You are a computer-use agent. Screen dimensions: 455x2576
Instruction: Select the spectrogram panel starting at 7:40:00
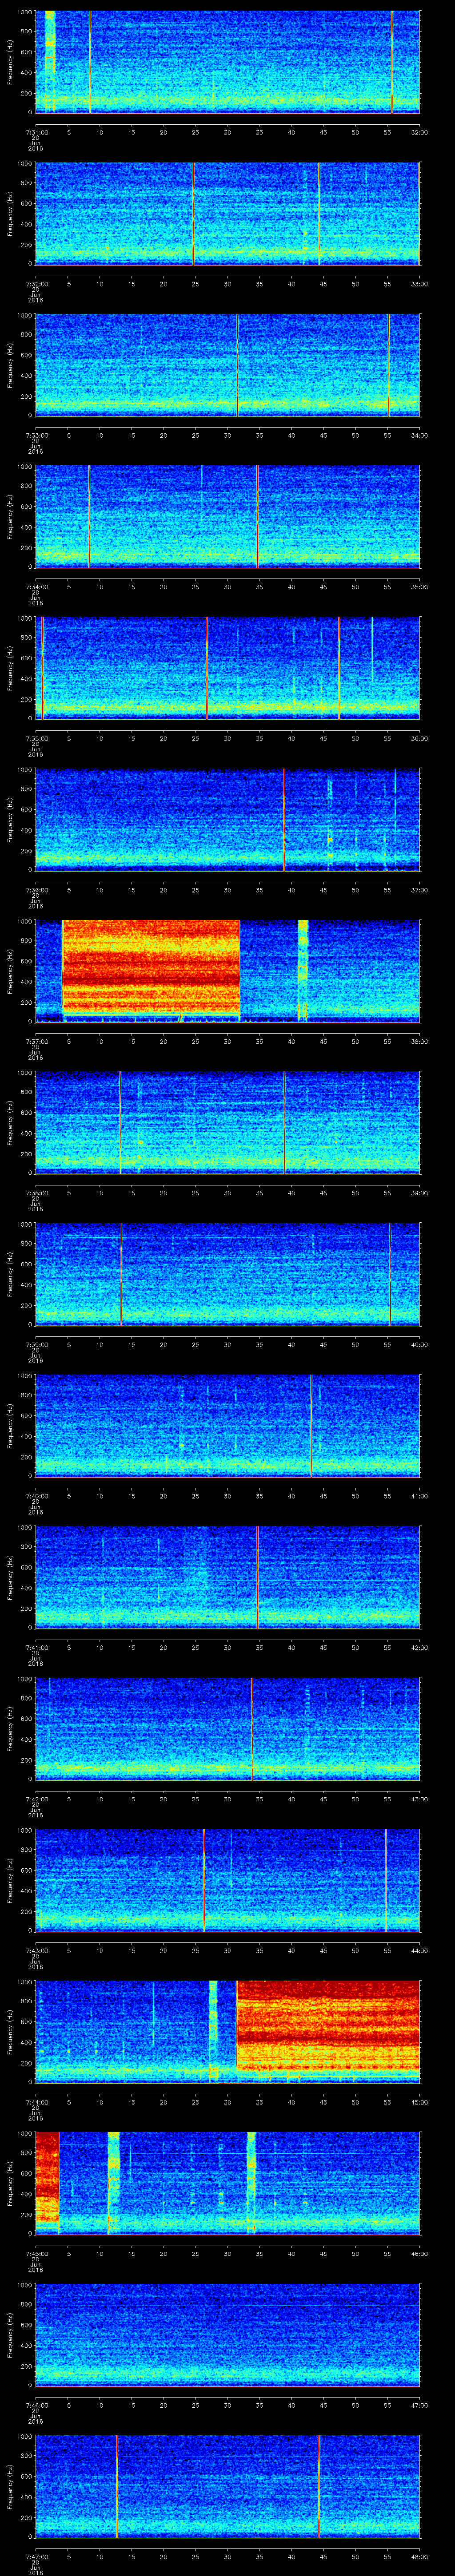click(228, 1425)
